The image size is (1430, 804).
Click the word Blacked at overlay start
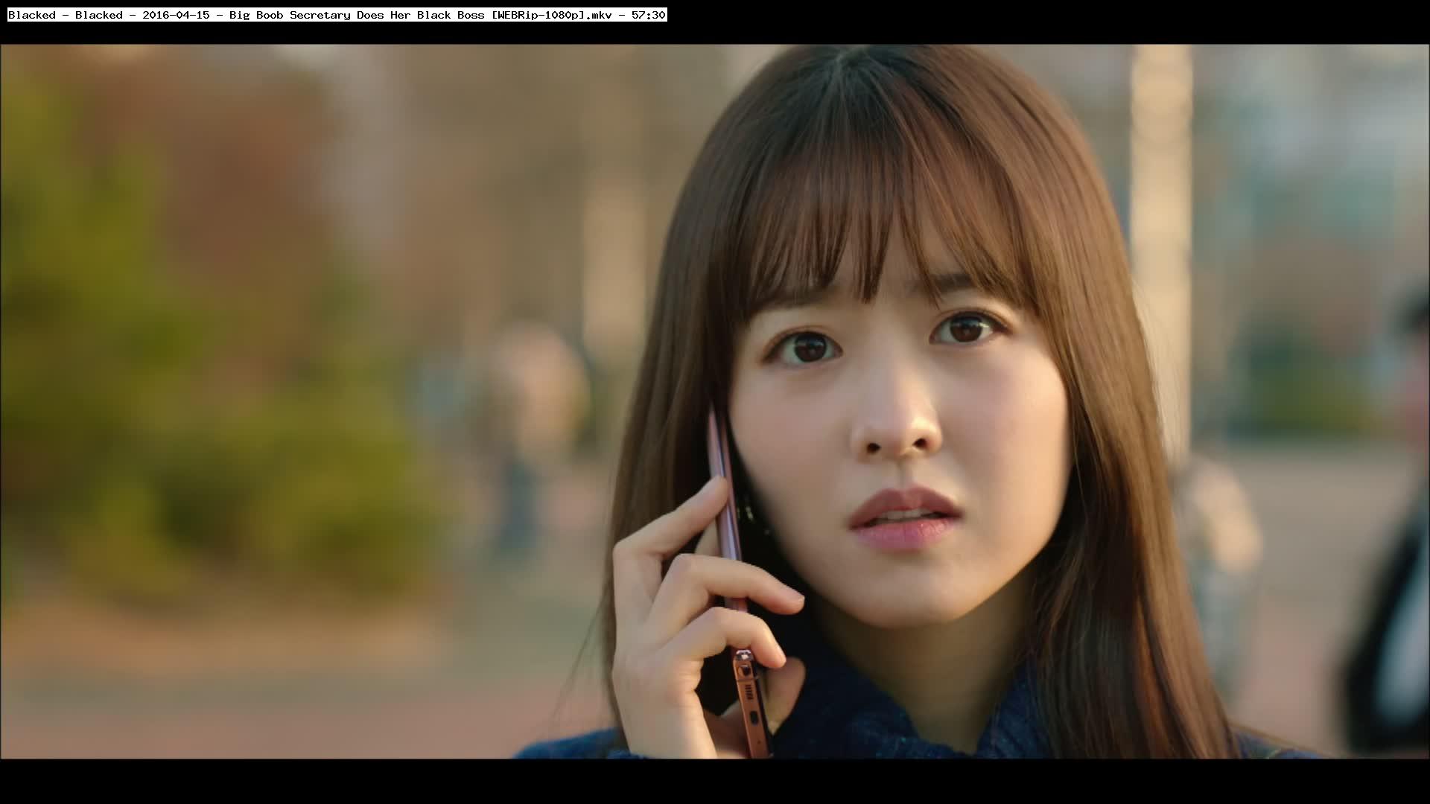(x=31, y=15)
